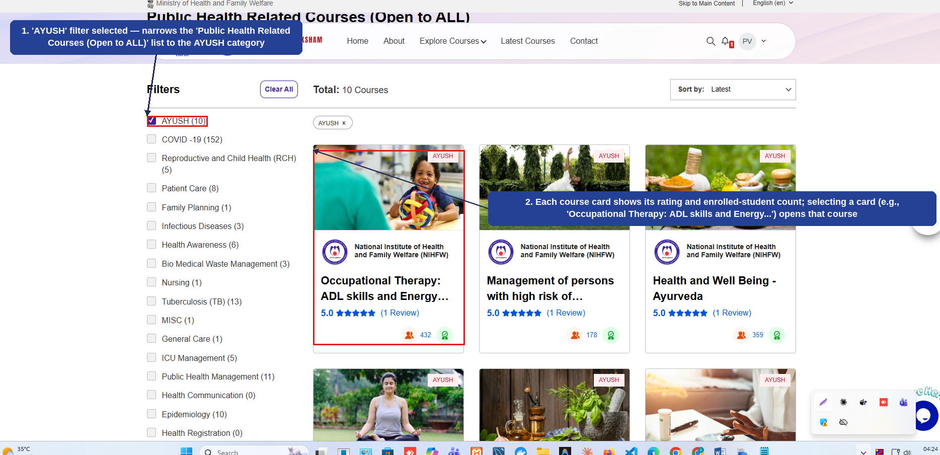940x455 pixels.
Task: Click enrolled-students icon beside 432
Action: pyautogui.click(x=410, y=335)
